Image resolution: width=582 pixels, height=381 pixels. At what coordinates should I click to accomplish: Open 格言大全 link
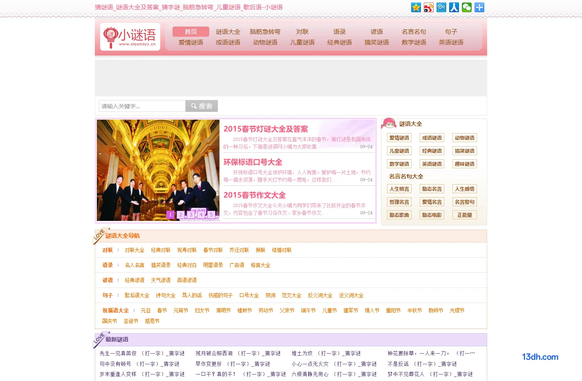[x=260, y=265]
